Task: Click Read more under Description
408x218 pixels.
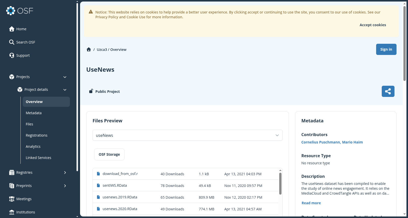Action: point(311,203)
